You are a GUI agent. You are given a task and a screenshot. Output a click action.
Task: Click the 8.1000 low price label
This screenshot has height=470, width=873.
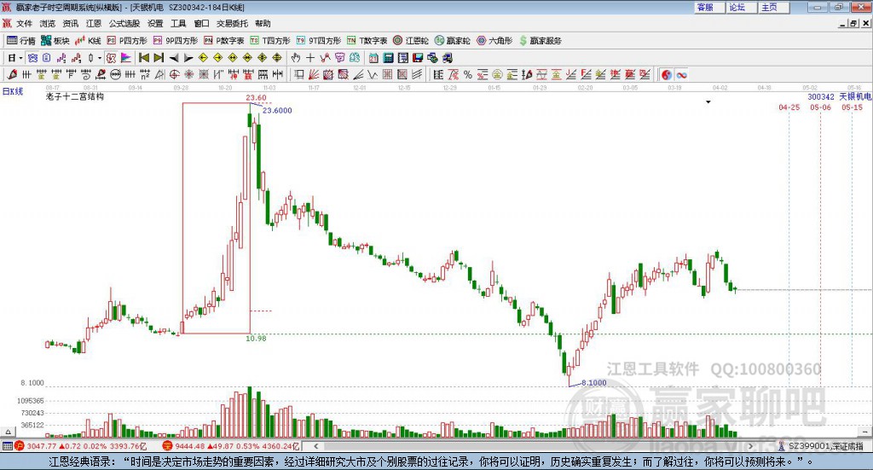coord(594,383)
